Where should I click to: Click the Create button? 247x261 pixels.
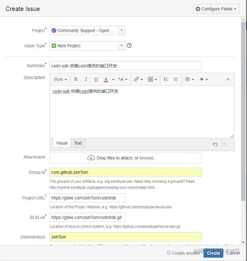[213, 253]
